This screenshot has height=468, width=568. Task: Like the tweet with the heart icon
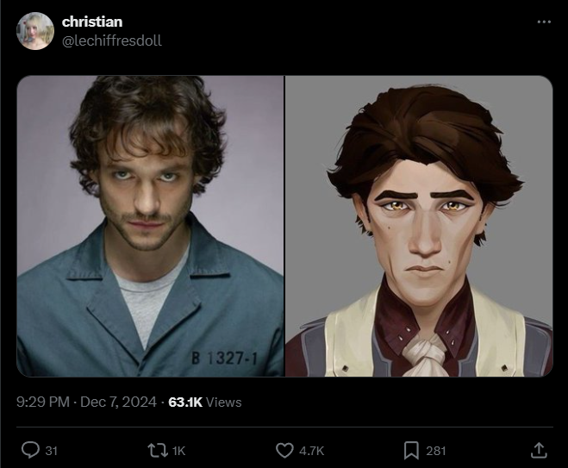pos(284,450)
